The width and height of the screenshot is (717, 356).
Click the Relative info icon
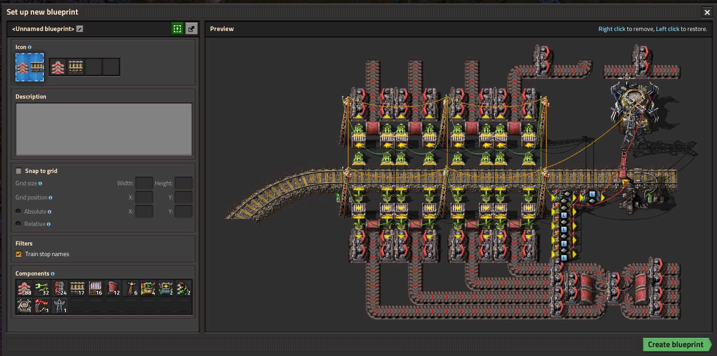pos(49,224)
